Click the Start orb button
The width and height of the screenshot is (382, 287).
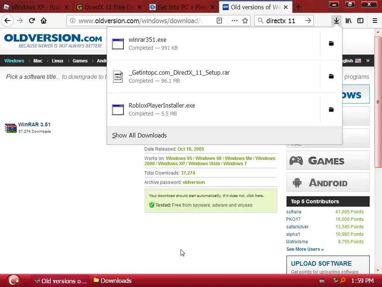[x=14, y=280]
